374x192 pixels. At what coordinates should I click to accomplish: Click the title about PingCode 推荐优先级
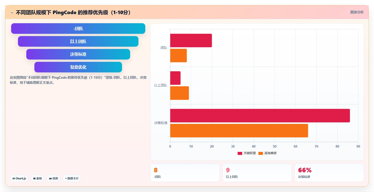point(74,12)
